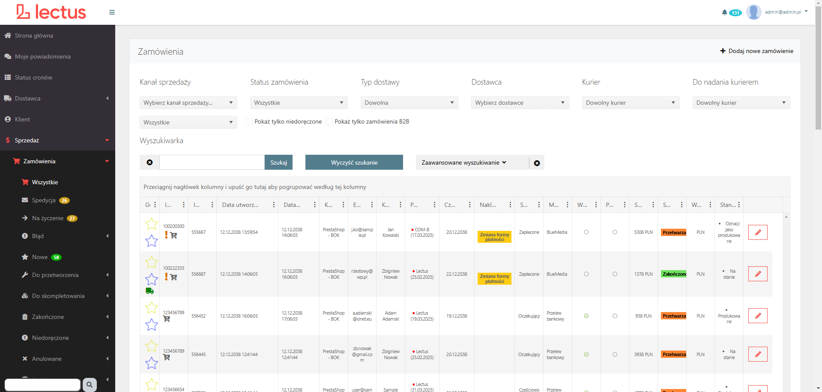
Task: Toggle W... radio circle for order 555667
Action: (x=586, y=232)
